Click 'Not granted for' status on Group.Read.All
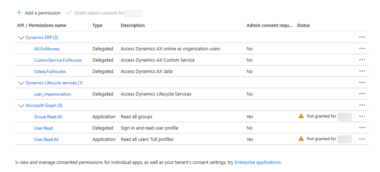 pyautogui.click(x=321, y=116)
